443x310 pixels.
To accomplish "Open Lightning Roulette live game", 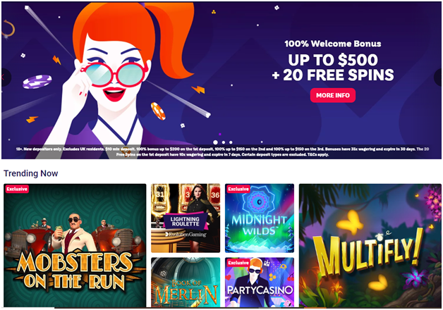I will click(x=186, y=218).
